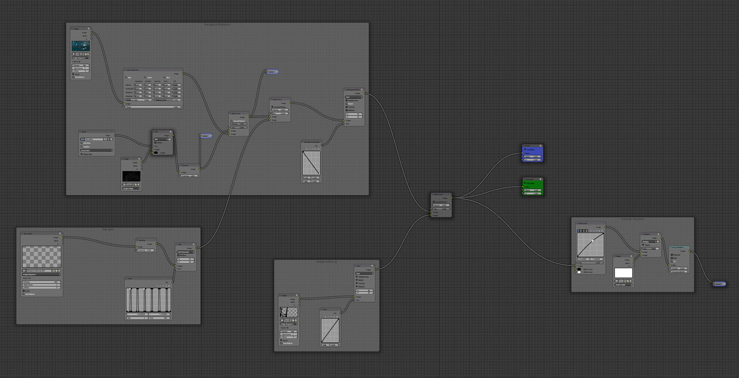
Task: Click the black color swatch on Mix node
Action: 156,153
